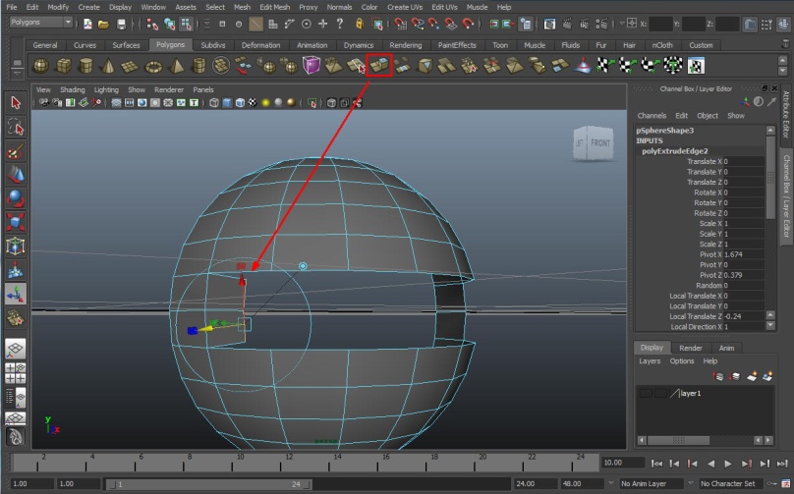Click the polygon cone shelf icon
The image size is (794, 494).
(x=106, y=66)
